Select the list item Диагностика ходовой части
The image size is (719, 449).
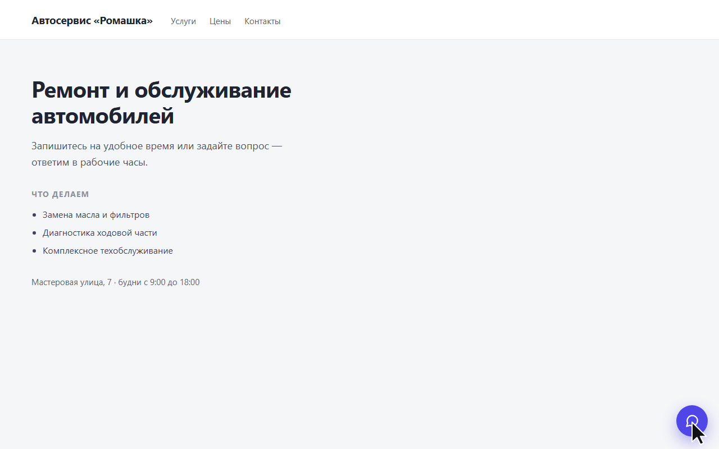(x=100, y=233)
